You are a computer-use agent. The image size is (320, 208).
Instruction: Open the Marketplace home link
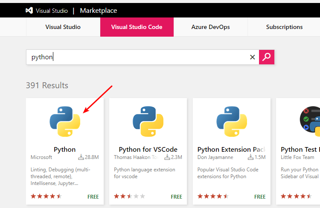click(99, 11)
